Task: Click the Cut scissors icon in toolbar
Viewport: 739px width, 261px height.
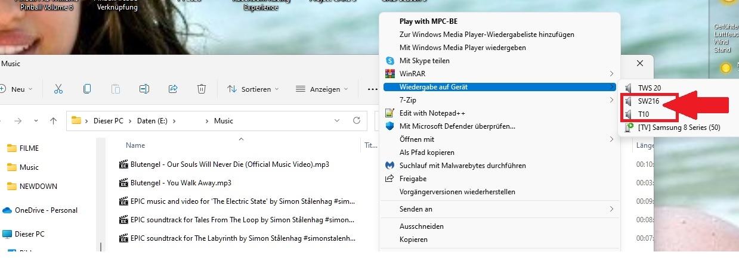Action: point(58,89)
